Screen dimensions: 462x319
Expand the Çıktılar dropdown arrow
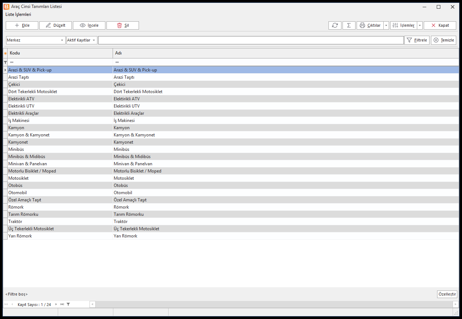386,25
